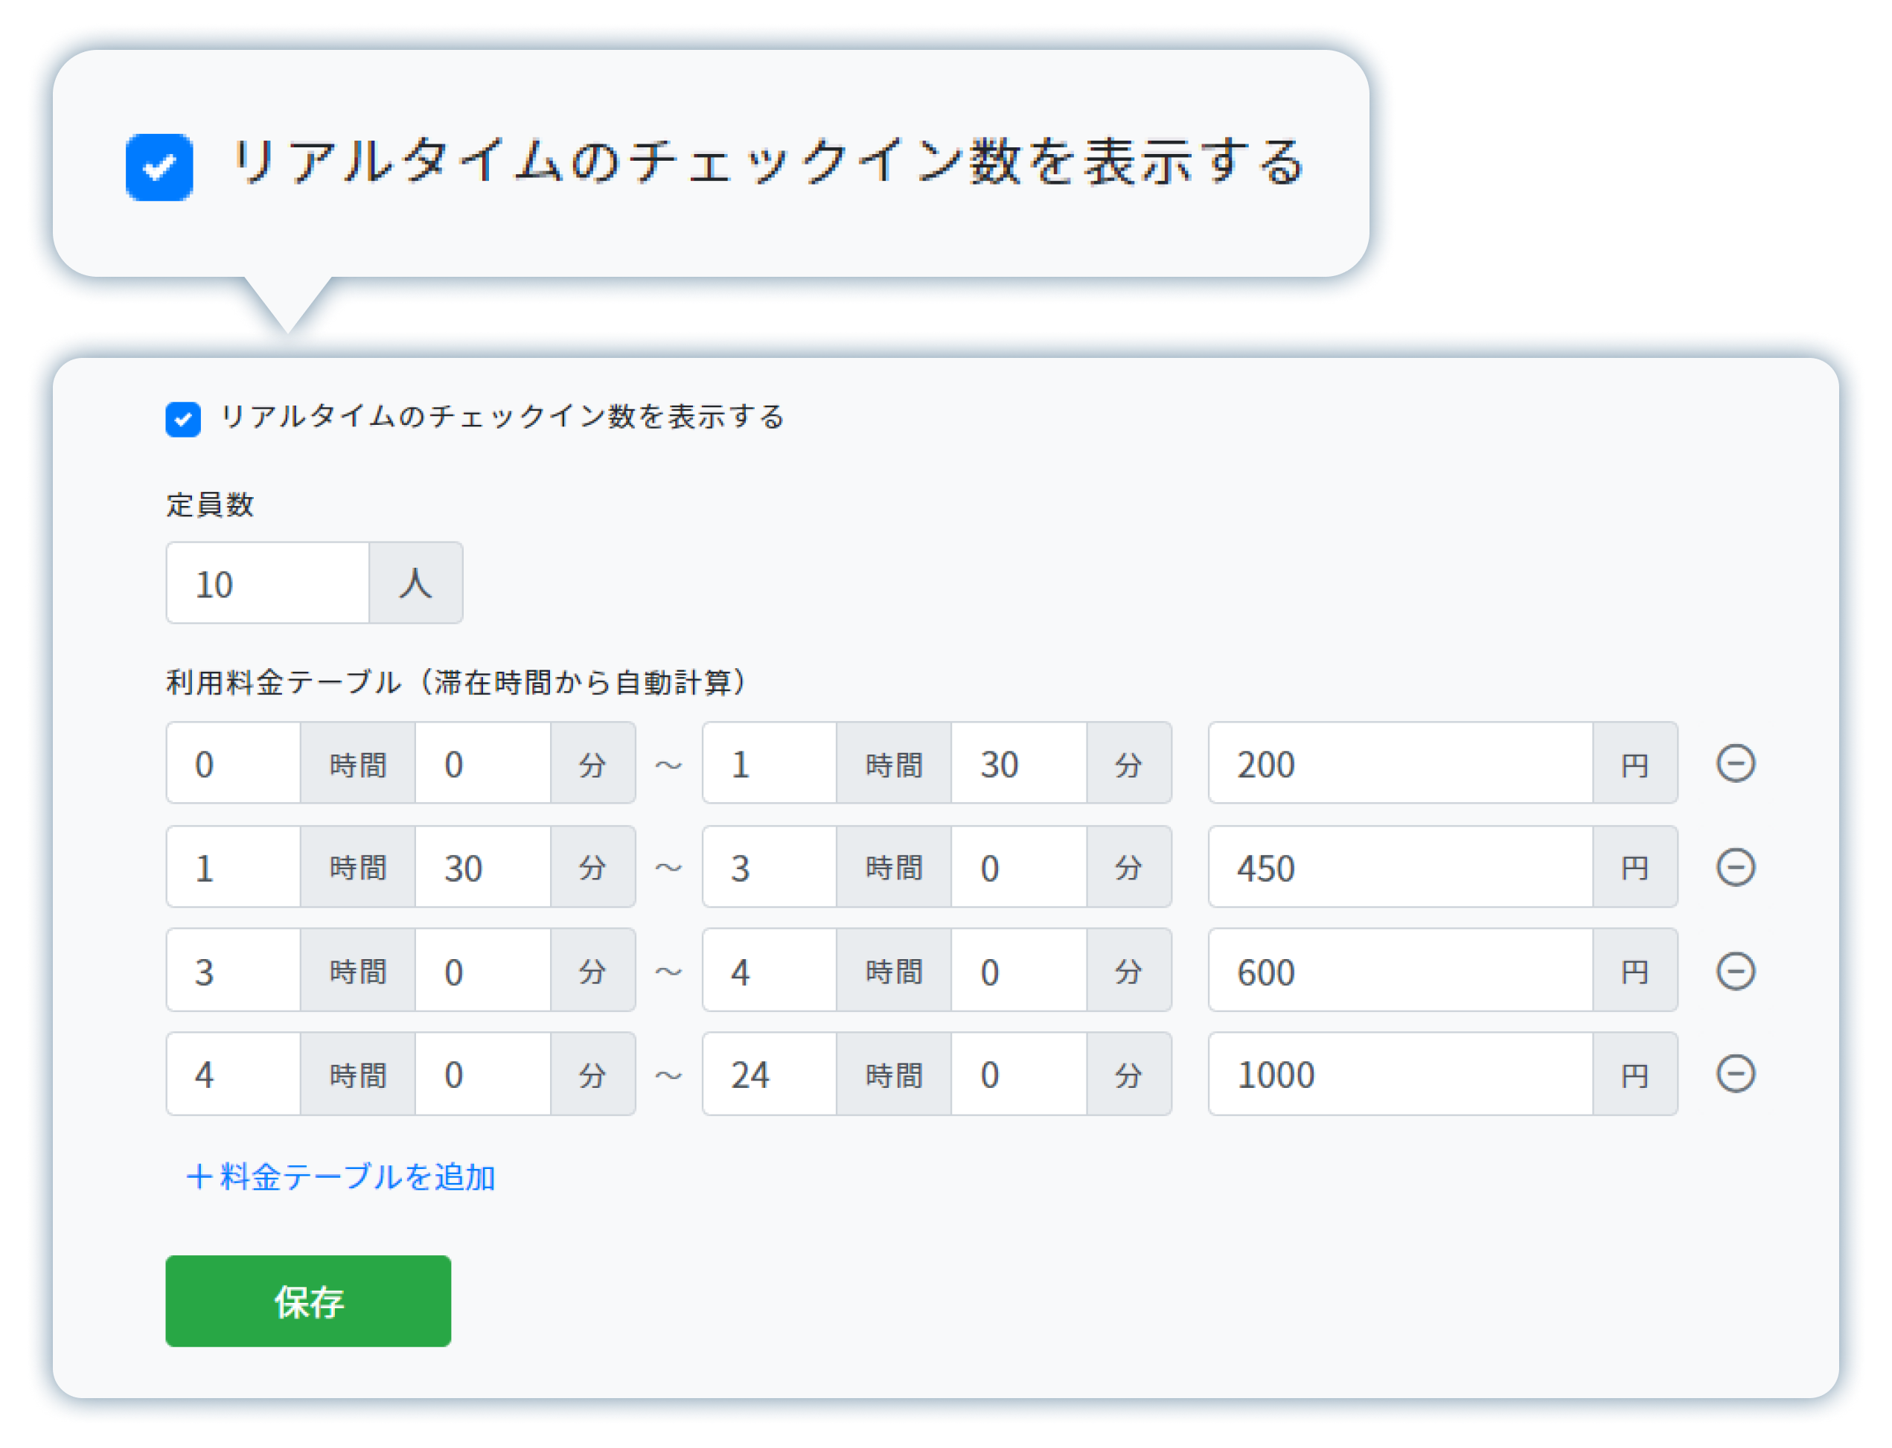Viewport: 1892px width, 1448px height.
Task: Toggle the large callout check-in count checkbox
Action: tap(159, 167)
